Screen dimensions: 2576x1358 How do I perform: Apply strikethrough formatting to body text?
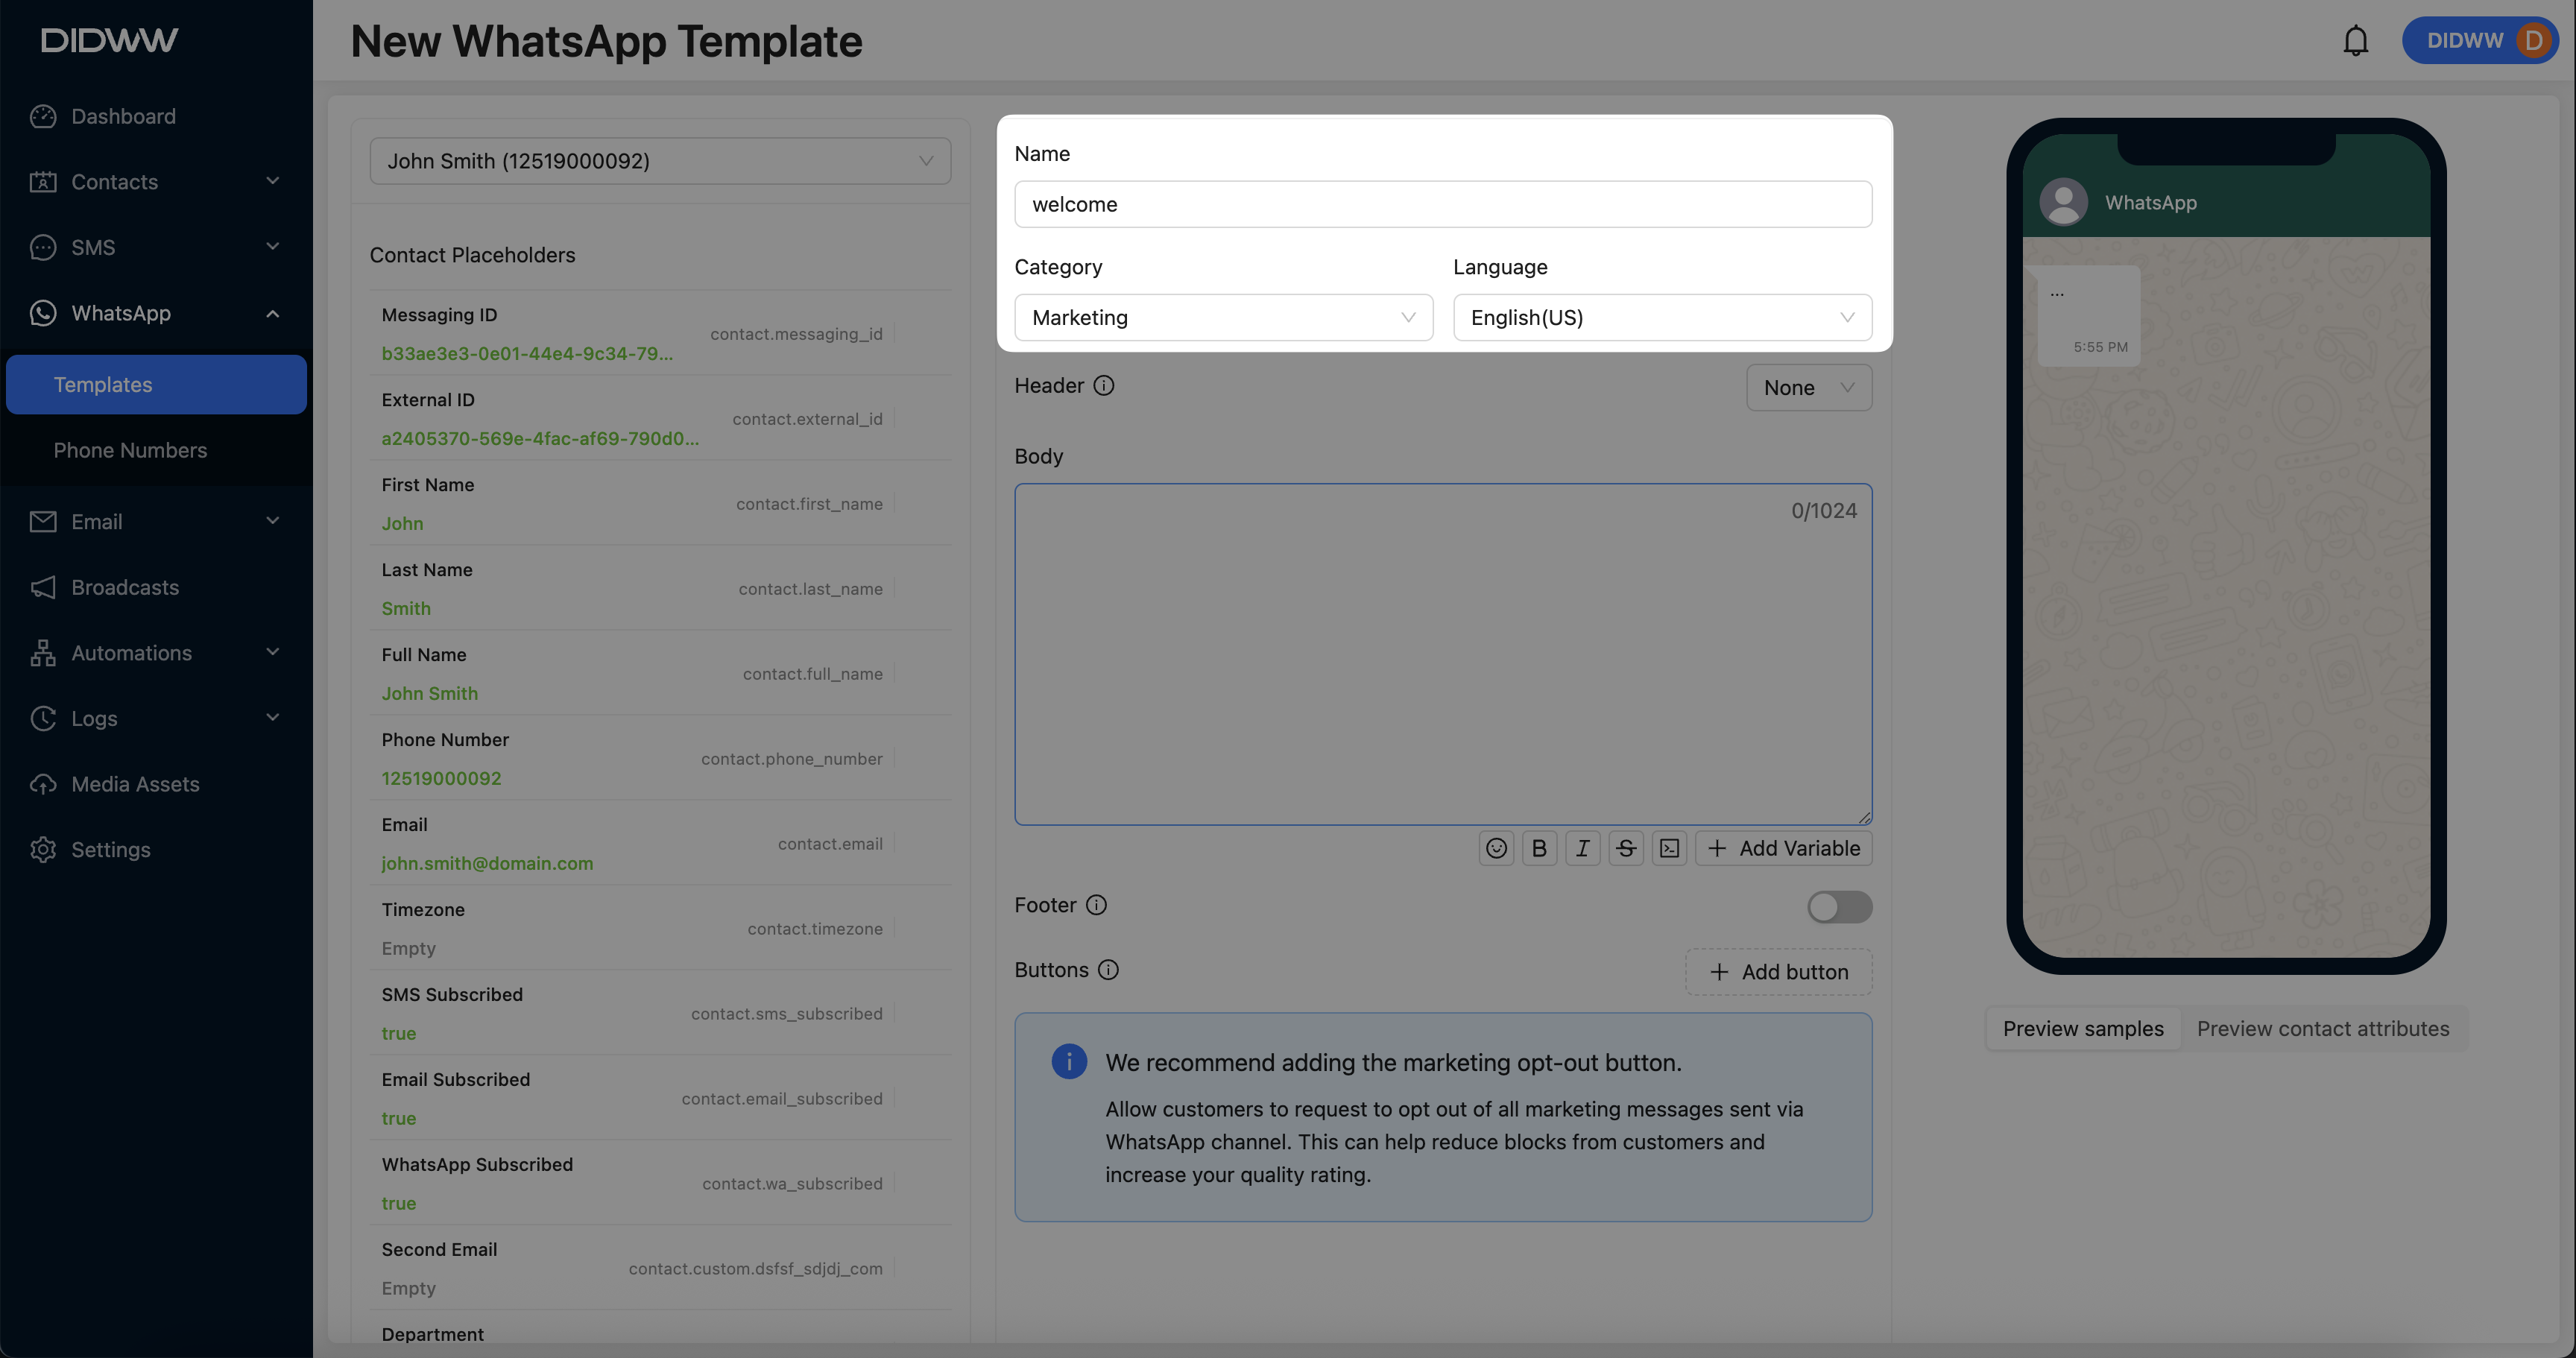pos(1626,848)
